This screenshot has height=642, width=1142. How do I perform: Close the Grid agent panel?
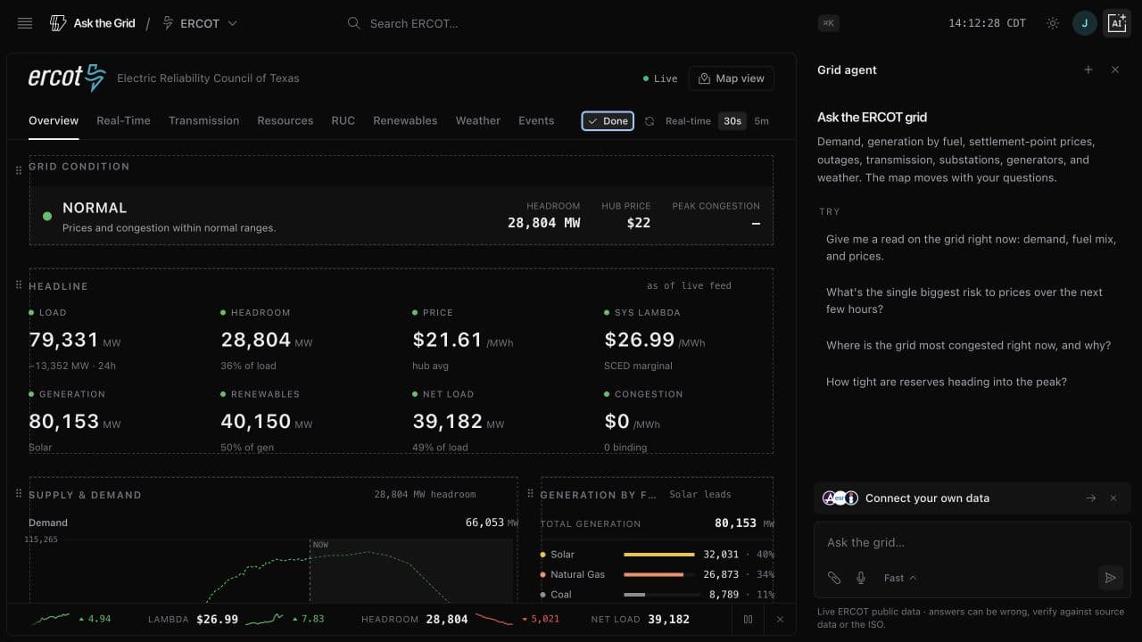[x=1115, y=70]
